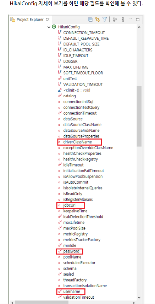Select the DEFAULT_KEEPALIVE_TIME field
Image resolution: width=155 pixels, height=304 pixels.
86,38
